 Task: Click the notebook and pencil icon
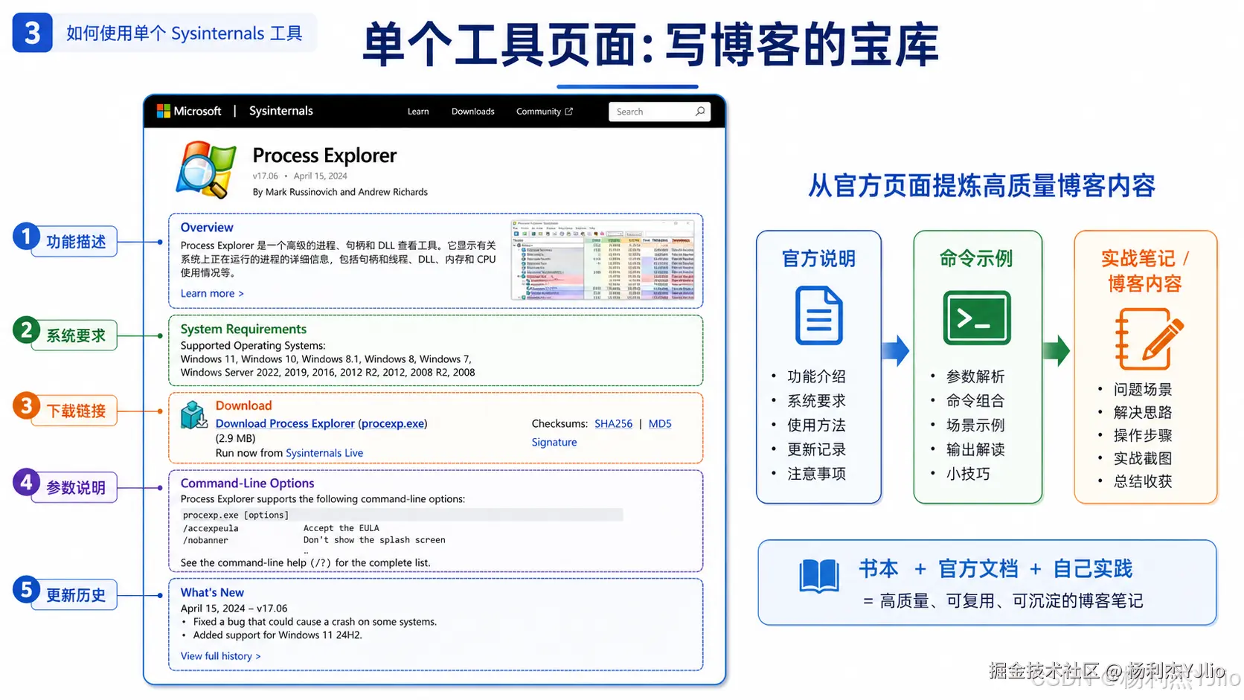[1148, 339]
